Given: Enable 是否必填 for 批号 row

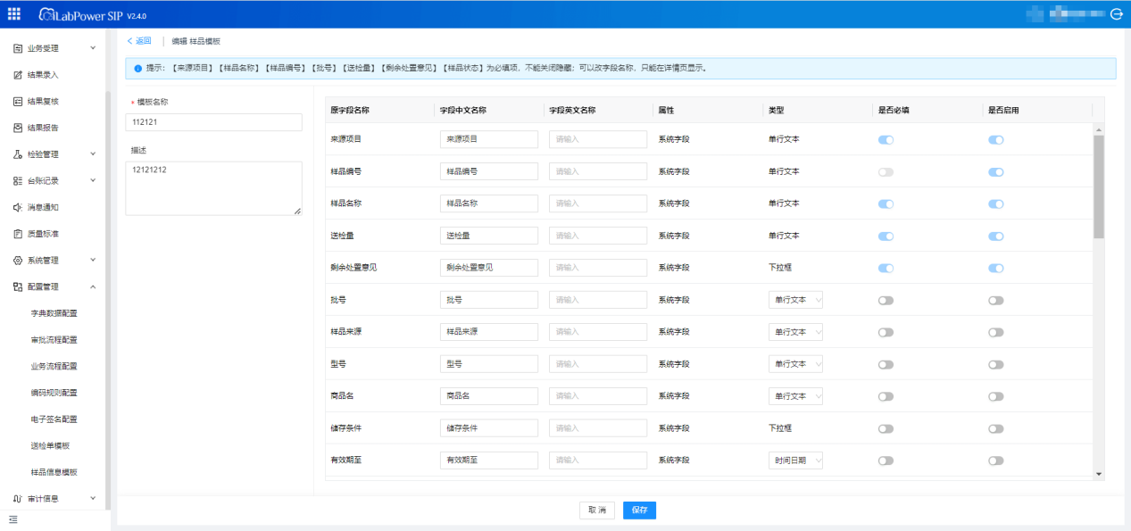Looking at the screenshot, I should (x=886, y=301).
